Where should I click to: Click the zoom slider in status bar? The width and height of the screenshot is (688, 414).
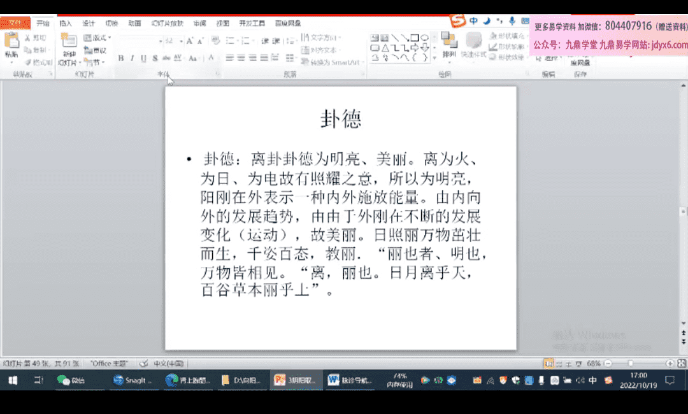click(637, 363)
